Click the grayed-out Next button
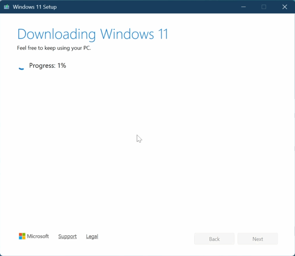Image resolution: width=295 pixels, height=256 pixels. pyautogui.click(x=258, y=239)
